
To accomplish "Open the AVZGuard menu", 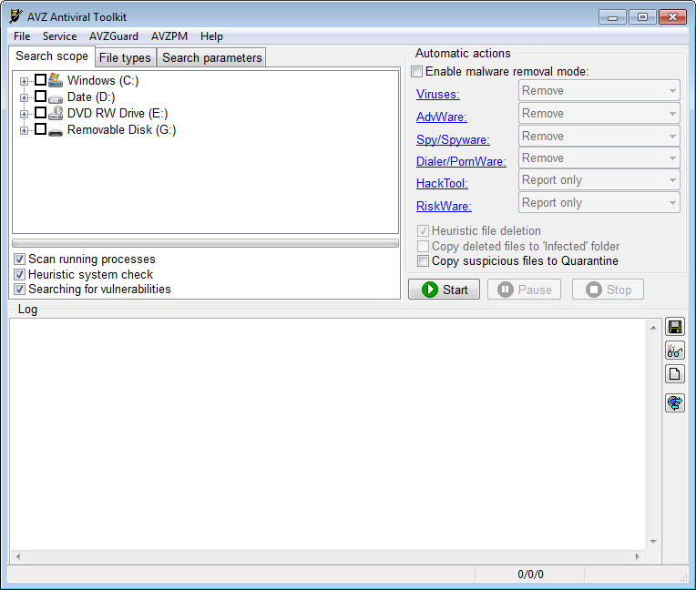I will (x=114, y=36).
